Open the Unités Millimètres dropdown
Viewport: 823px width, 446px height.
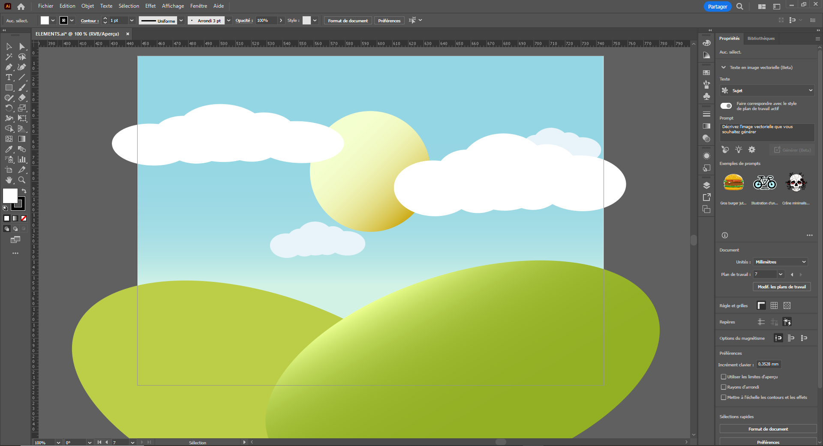(x=781, y=262)
